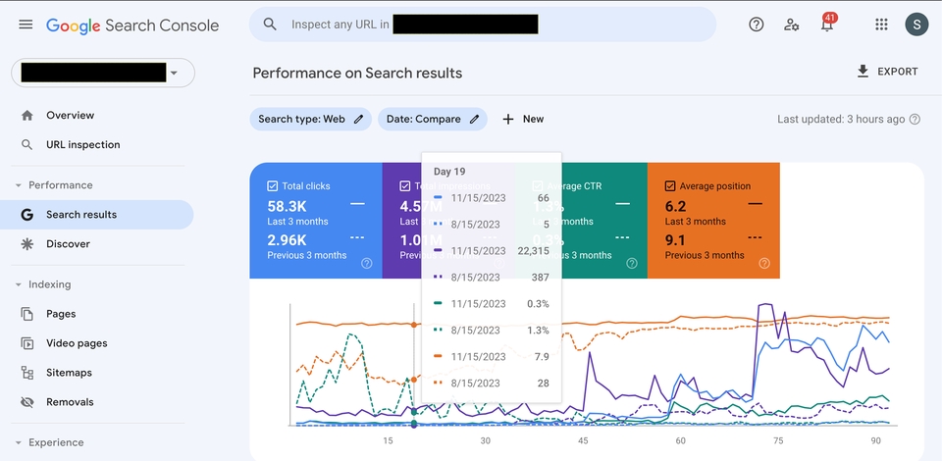942x461 pixels.
Task: Click the Video pages icon
Action: pos(27,343)
